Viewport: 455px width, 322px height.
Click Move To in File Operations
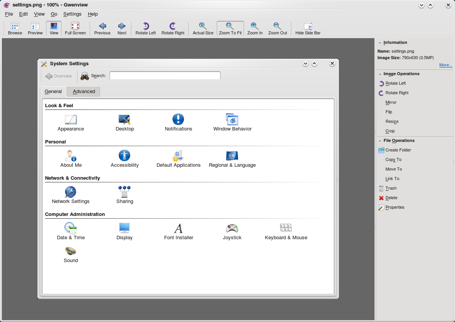click(394, 169)
